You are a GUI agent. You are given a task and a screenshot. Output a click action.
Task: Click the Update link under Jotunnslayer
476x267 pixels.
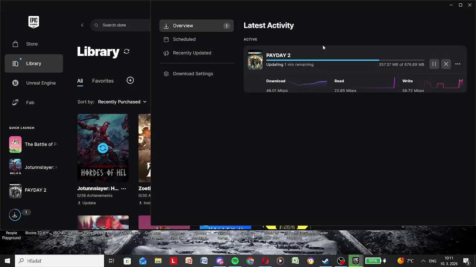[87, 203]
